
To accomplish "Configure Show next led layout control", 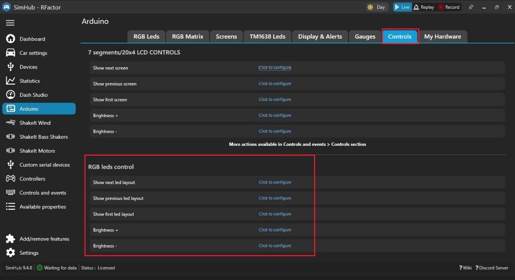I will pyautogui.click(x=275, y=182).
